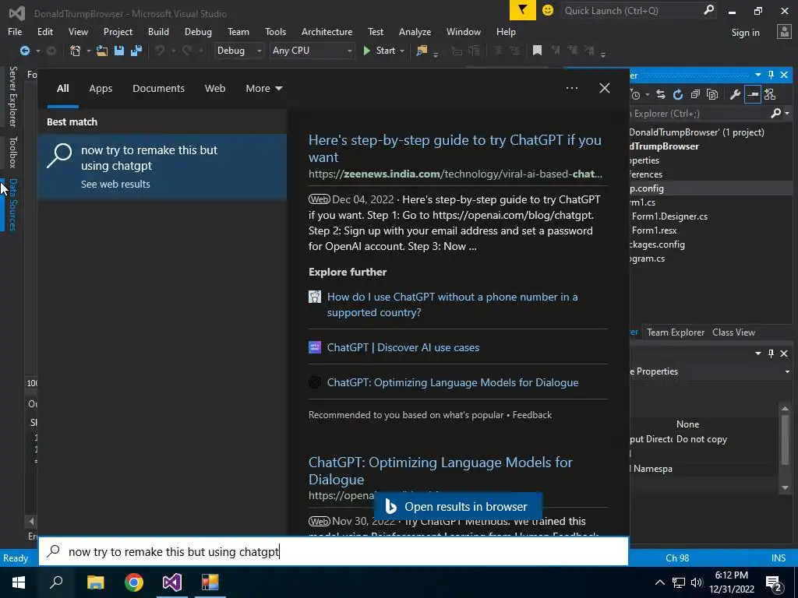This screenshot has width=798, height=598.
Task: Click Solution Explorer Properties wrench icon
Action: coord(735,94)
